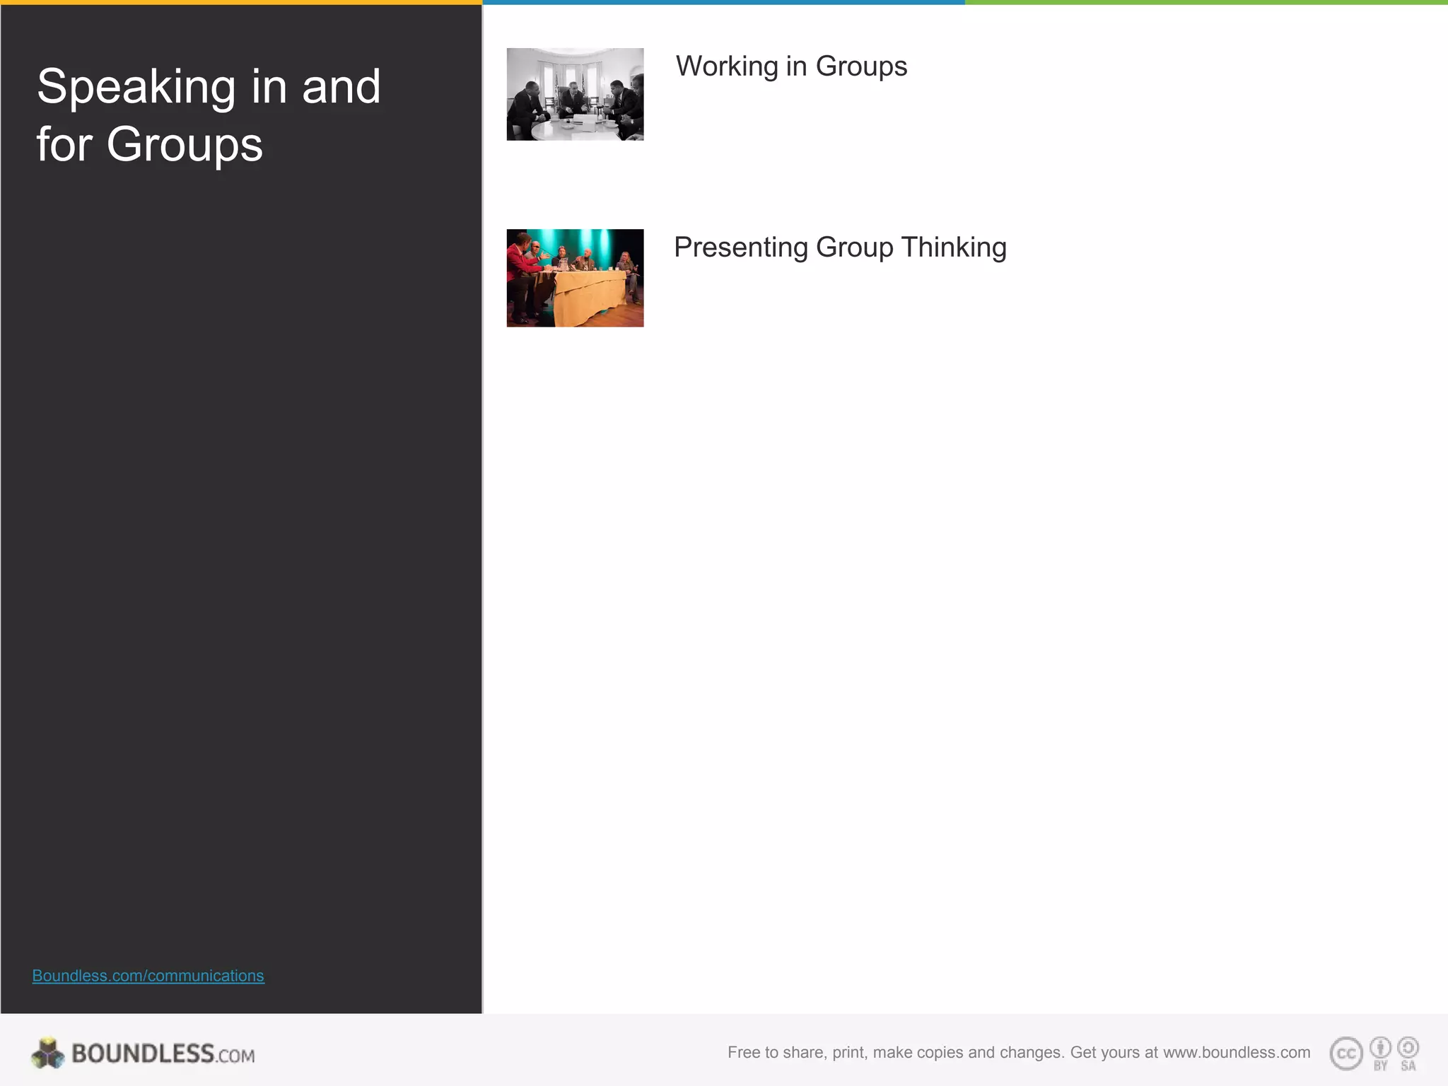
Task: Click the Presenting Group Thinking thumbnail image
Action: pos(575,278)
